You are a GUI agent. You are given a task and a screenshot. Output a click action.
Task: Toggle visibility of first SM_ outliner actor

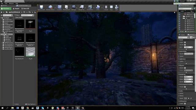coord(179,20)
